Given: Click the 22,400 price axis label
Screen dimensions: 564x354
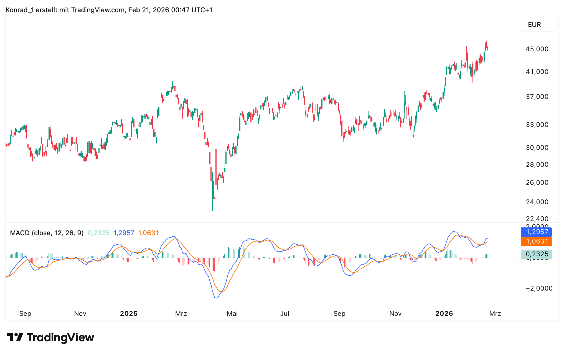Looking at the screenshot, I should pyautogui.click(x=537, y=219).
